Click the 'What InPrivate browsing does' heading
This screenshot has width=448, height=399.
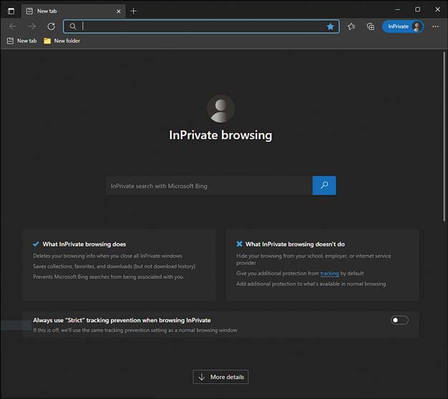[x=84, y=244]
